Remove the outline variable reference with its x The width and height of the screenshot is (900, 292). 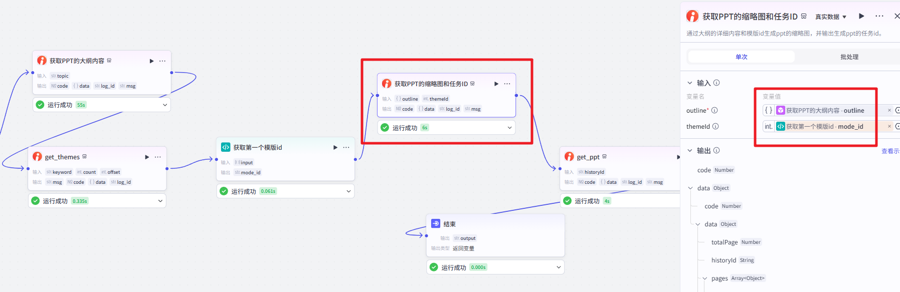[889, 111]
